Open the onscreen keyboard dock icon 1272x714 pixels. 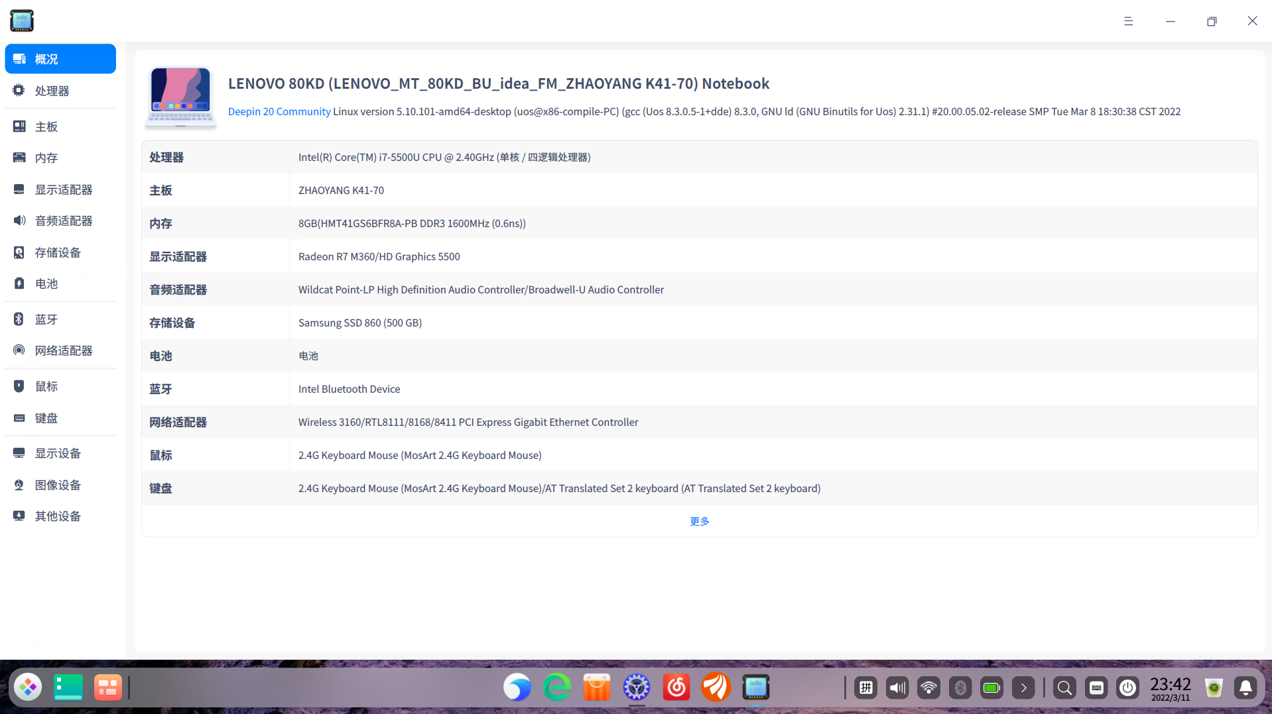(1097, 688)
